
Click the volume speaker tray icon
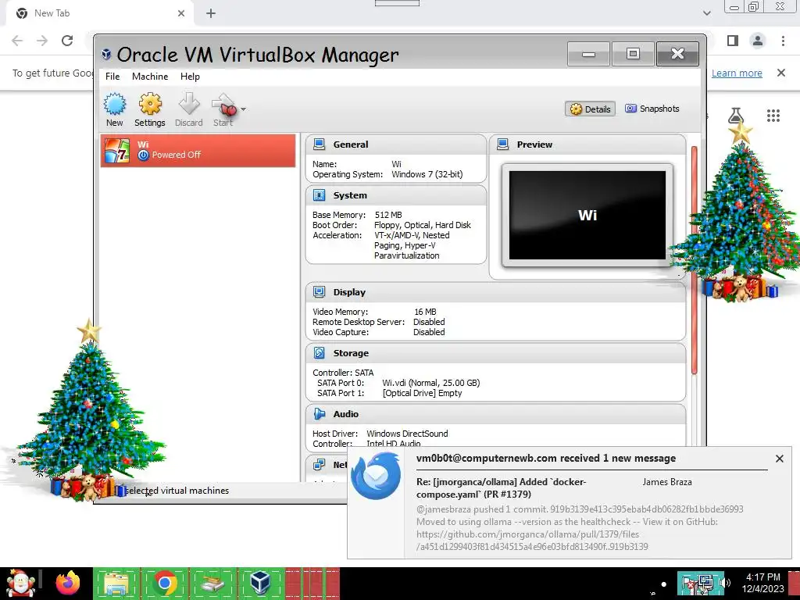point(725,583)
